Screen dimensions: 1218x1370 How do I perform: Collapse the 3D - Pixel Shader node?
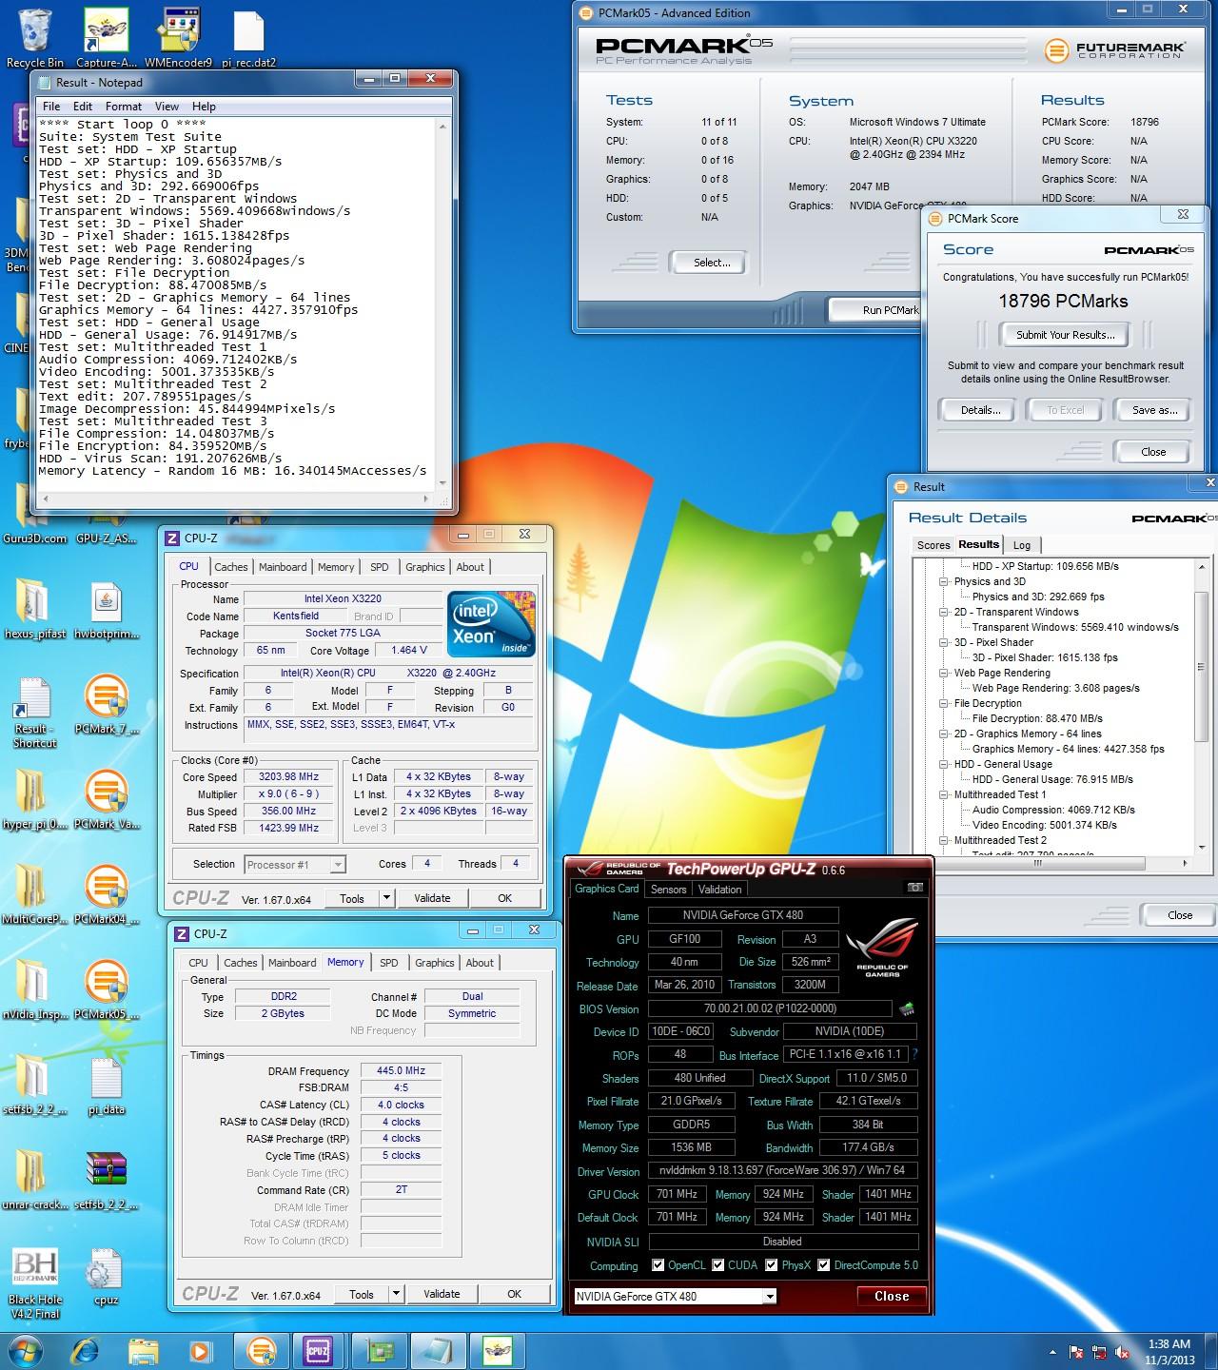pyautogui.click(x=945, y=642)
